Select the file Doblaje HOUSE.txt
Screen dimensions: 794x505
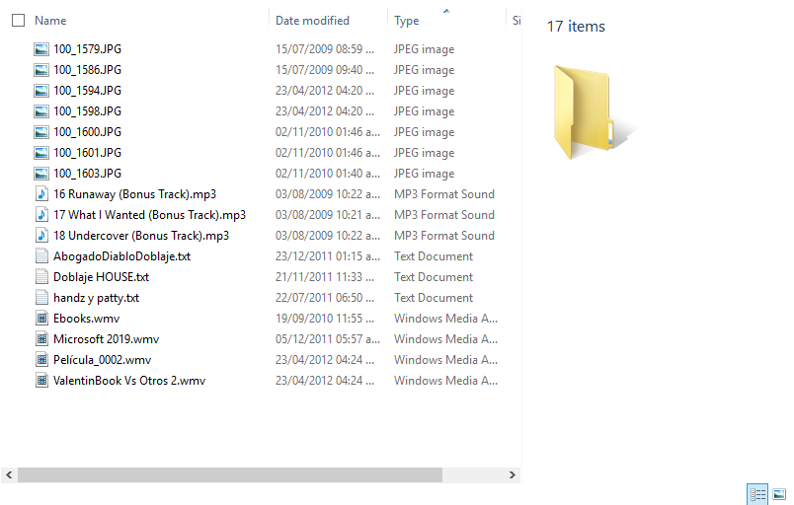tap(101, 277)
